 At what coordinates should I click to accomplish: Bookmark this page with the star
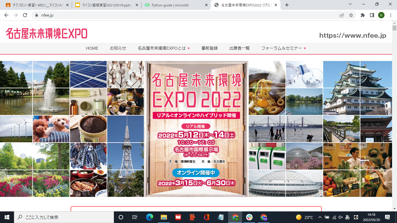[x=351, y=15]
